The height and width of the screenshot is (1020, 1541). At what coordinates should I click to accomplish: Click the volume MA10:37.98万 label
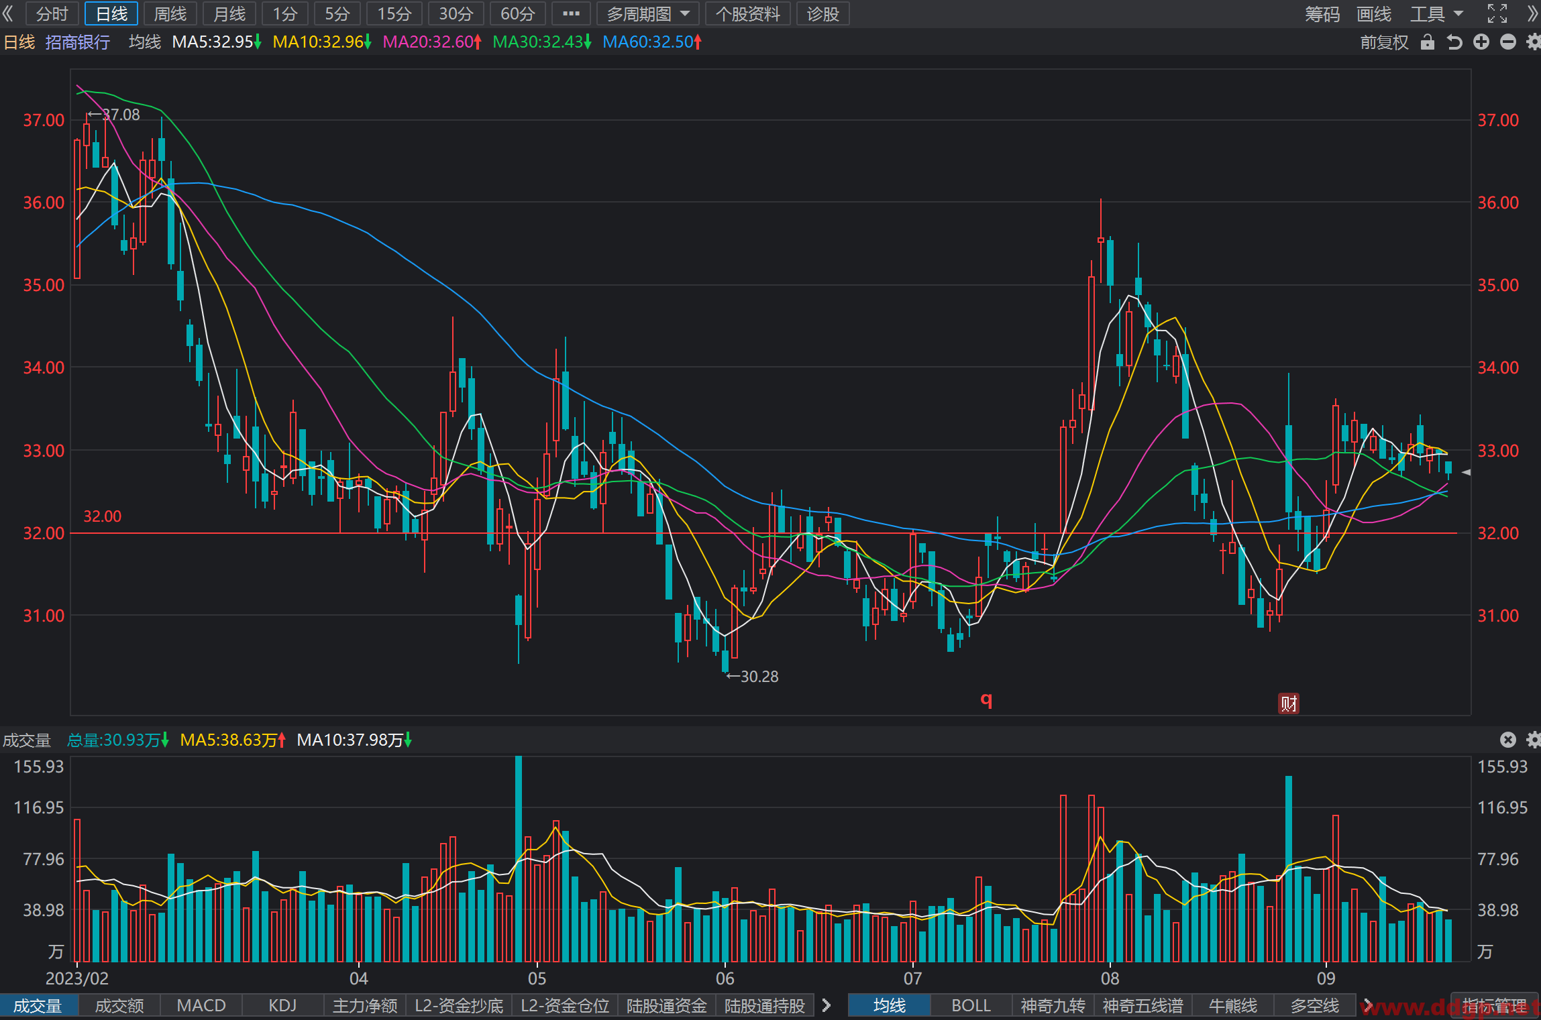click(354, 740)
